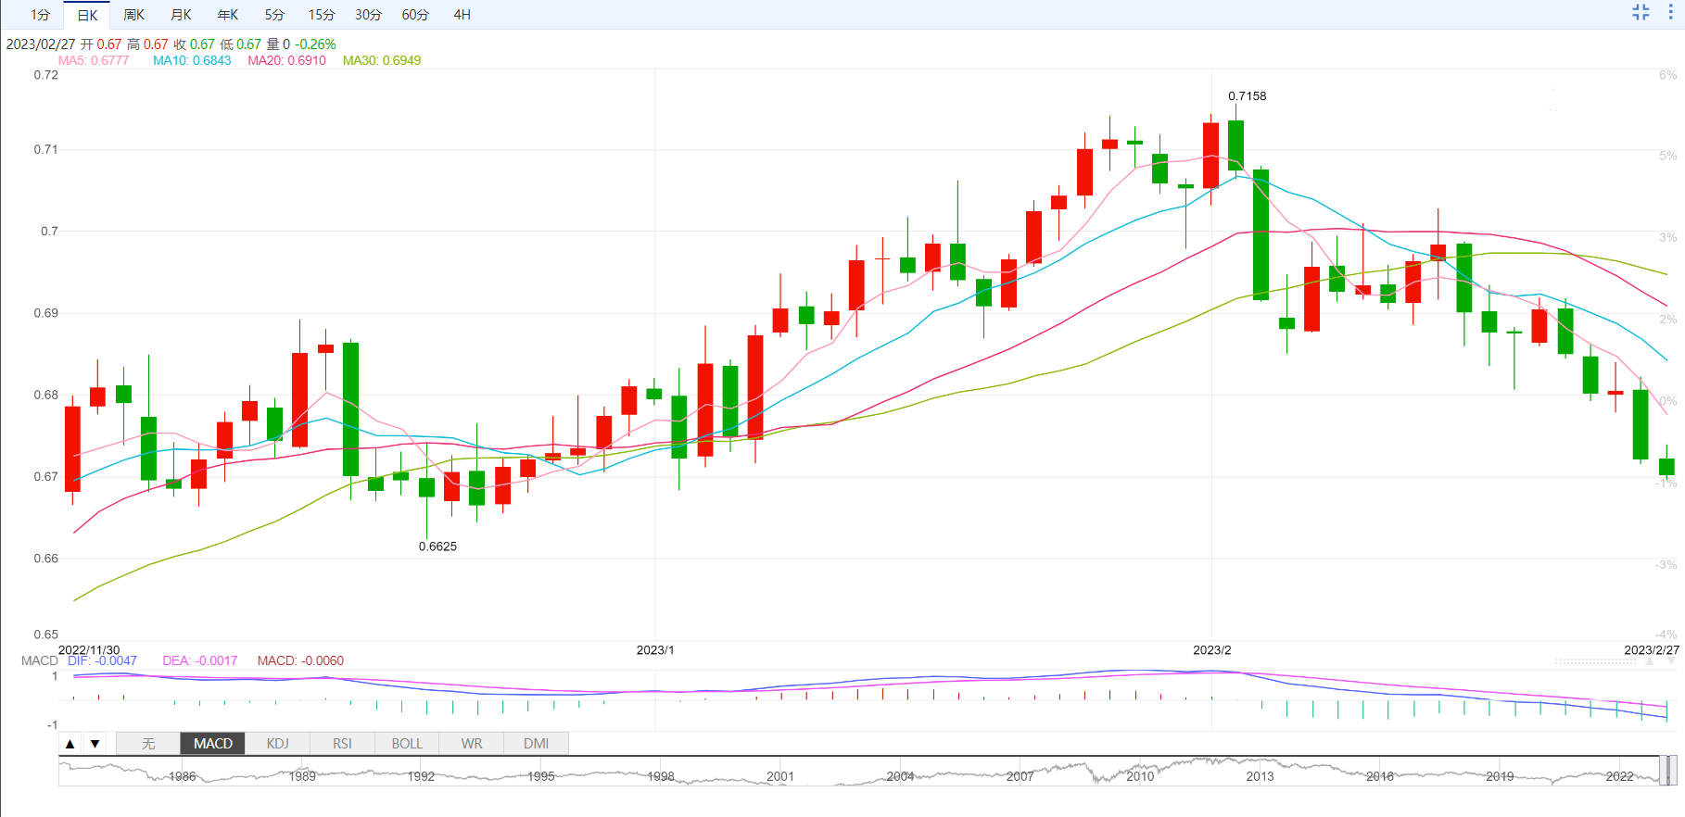Exit fullscreen with the collapse arrows icon

1641,12
